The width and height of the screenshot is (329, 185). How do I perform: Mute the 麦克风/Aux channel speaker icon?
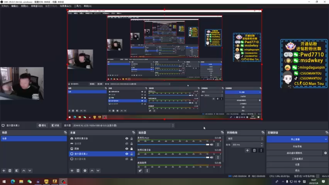[x=212, y=145]
